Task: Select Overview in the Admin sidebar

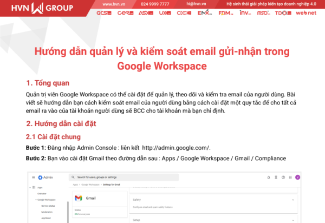Action: click(x=42, y=194)
